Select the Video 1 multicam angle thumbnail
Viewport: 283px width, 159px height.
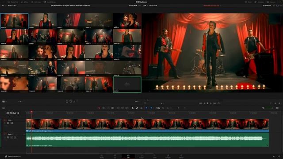coord(14,21)
